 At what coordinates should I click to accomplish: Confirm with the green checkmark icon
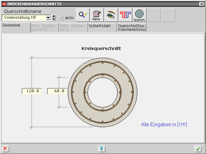point(198,149)
